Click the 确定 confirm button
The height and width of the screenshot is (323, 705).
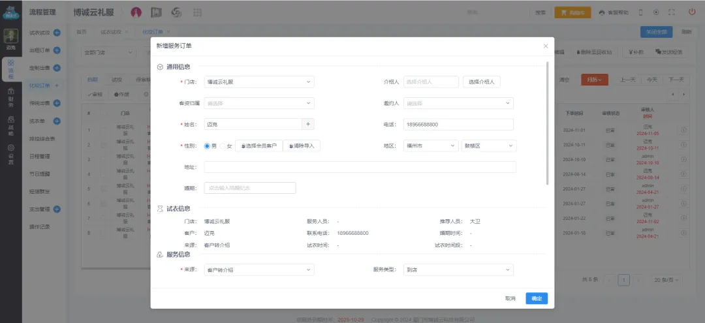click(537, 298)
